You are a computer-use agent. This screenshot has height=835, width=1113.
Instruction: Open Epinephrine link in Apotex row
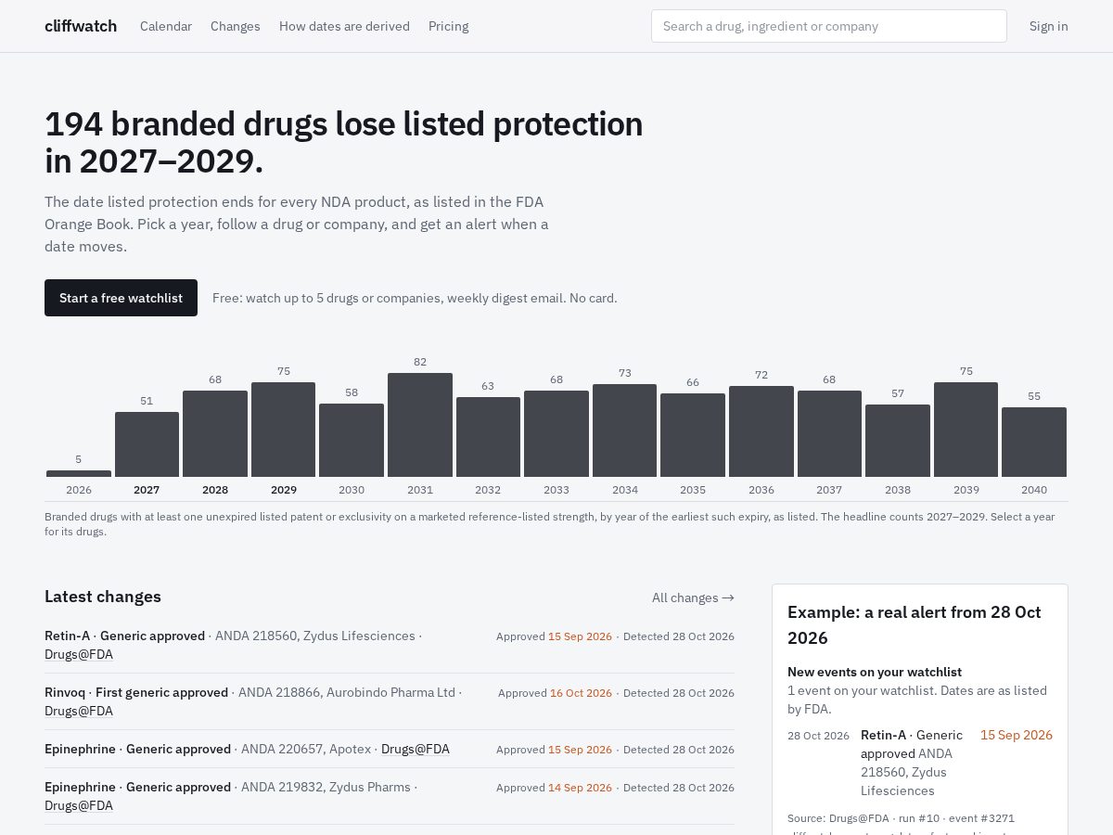click(x=80, y=749)
